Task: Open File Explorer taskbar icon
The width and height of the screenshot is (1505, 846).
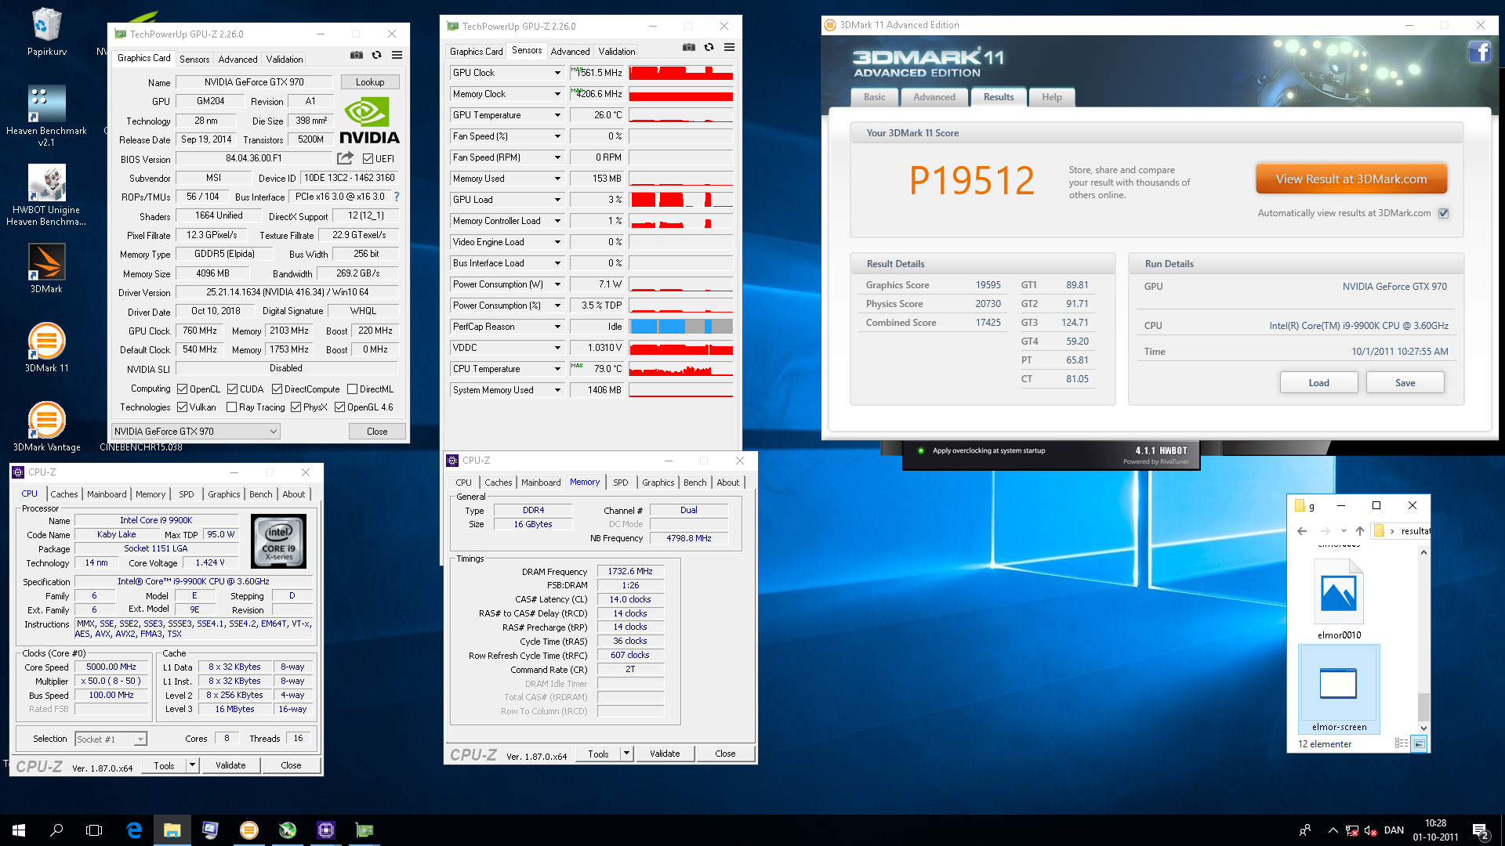Action: (x=172, y=830)
